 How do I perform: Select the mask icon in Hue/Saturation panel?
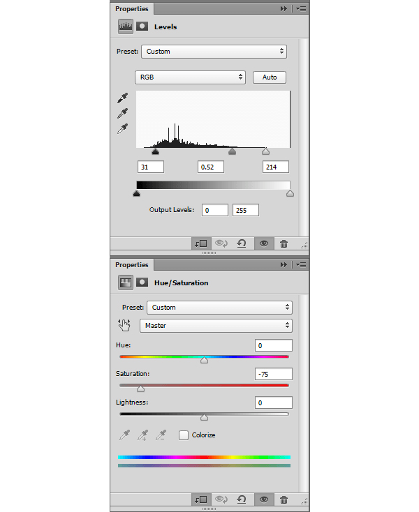142,283
